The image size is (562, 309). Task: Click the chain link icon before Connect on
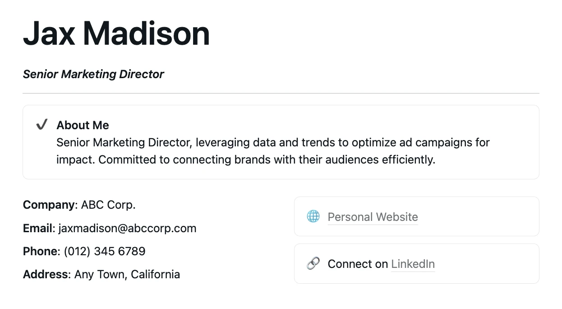point(313,263)
